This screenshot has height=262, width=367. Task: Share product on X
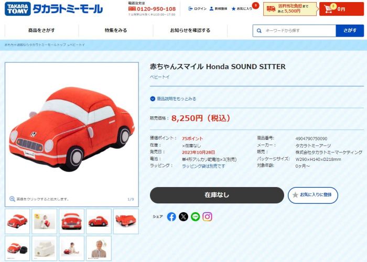[183, 217]
